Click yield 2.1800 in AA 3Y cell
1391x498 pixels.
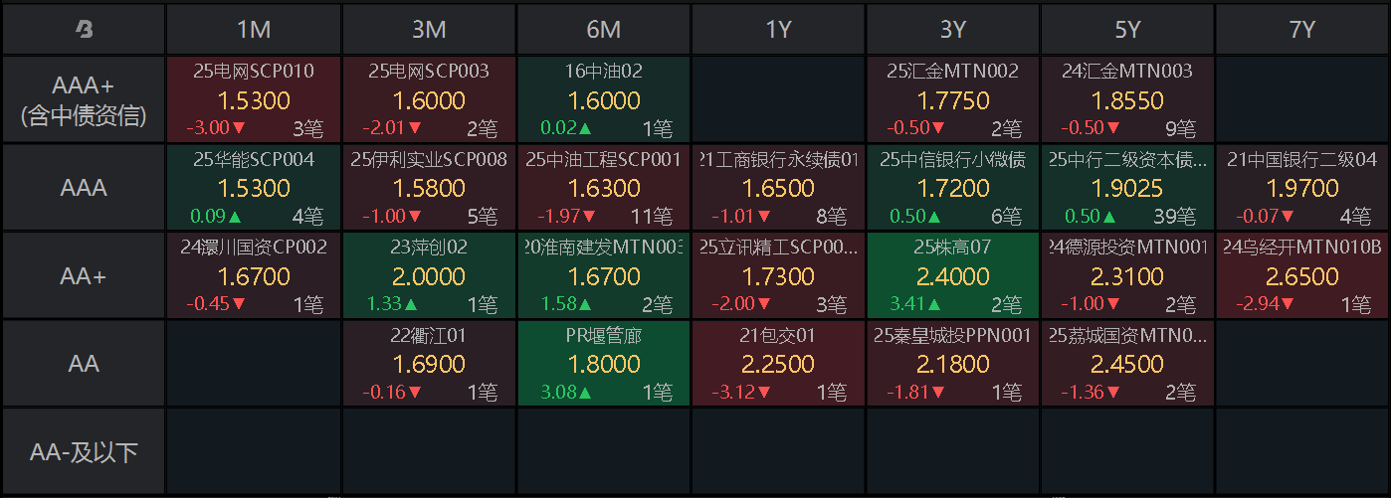[953, 364]
